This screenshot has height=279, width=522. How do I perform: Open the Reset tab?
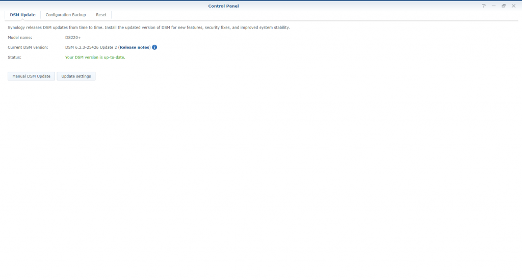(101, 15)
